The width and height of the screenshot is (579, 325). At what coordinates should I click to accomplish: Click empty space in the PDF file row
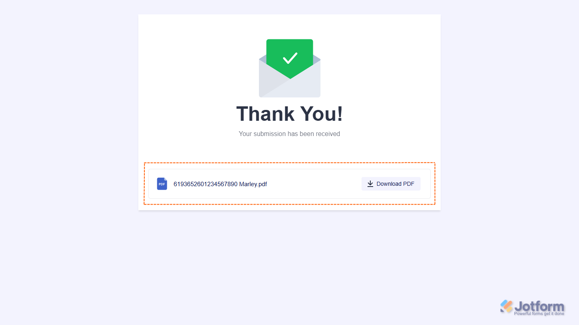[x=314, y=184]
